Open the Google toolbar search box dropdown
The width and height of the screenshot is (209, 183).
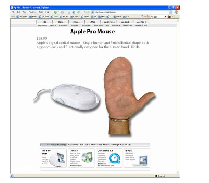165,17
